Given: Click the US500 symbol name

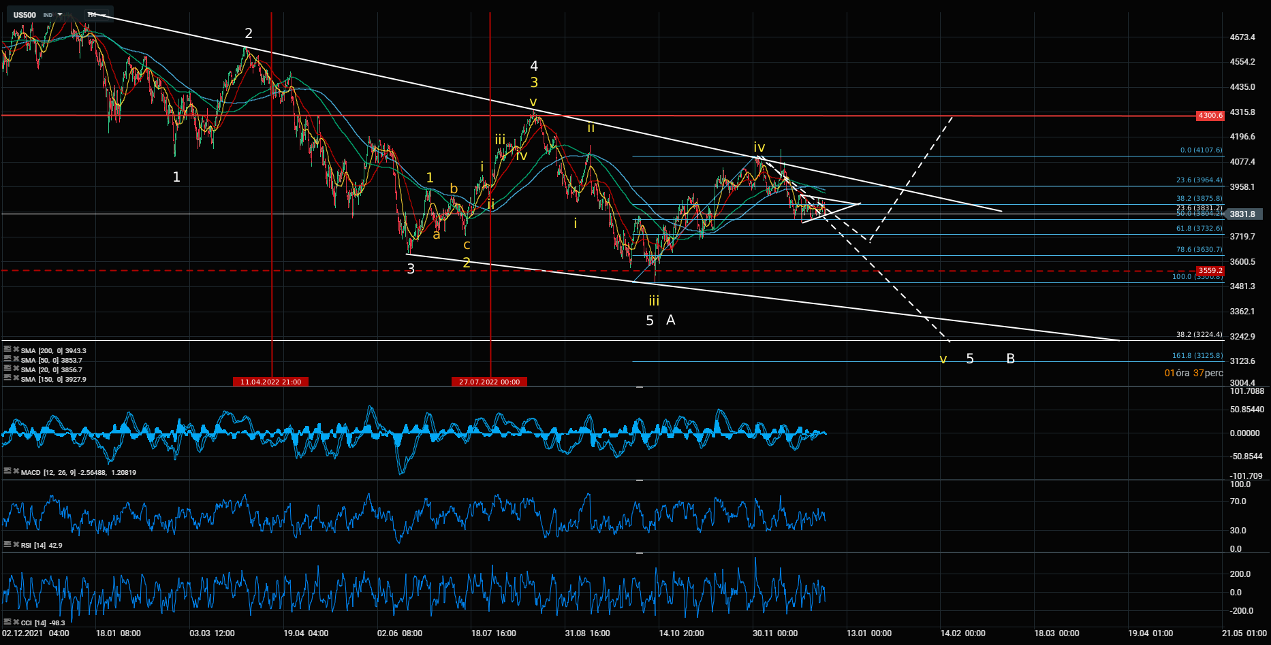Looking at the screenshot, I should (x=25, y=15).
